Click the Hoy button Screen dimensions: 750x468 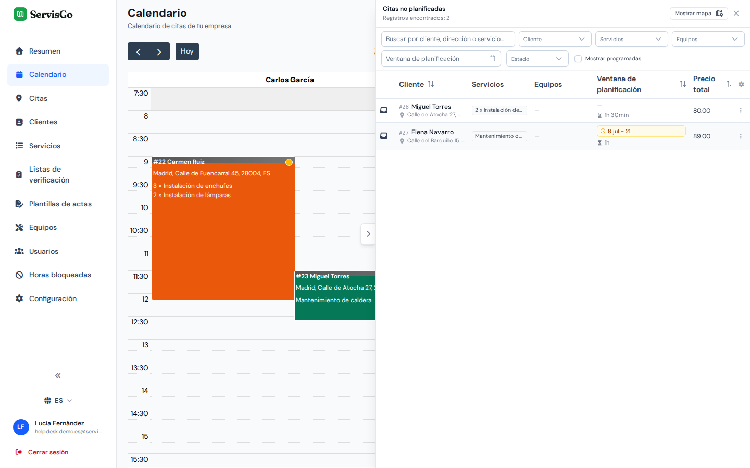click(187, 51)
